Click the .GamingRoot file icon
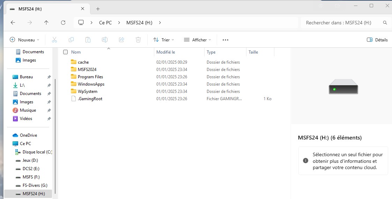 (74, 98)
